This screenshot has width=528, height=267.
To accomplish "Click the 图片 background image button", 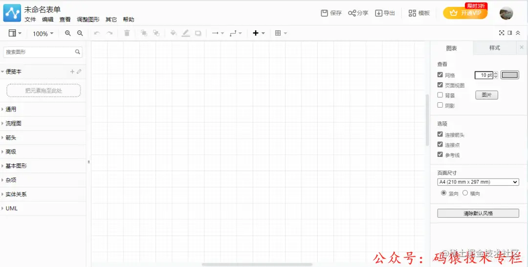I will click(x=486, y=95).
